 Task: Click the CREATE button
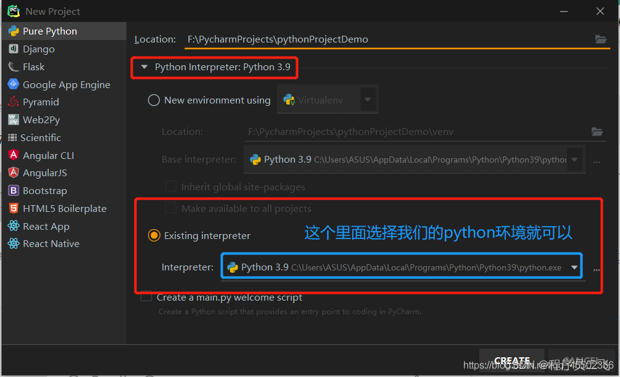512,360
